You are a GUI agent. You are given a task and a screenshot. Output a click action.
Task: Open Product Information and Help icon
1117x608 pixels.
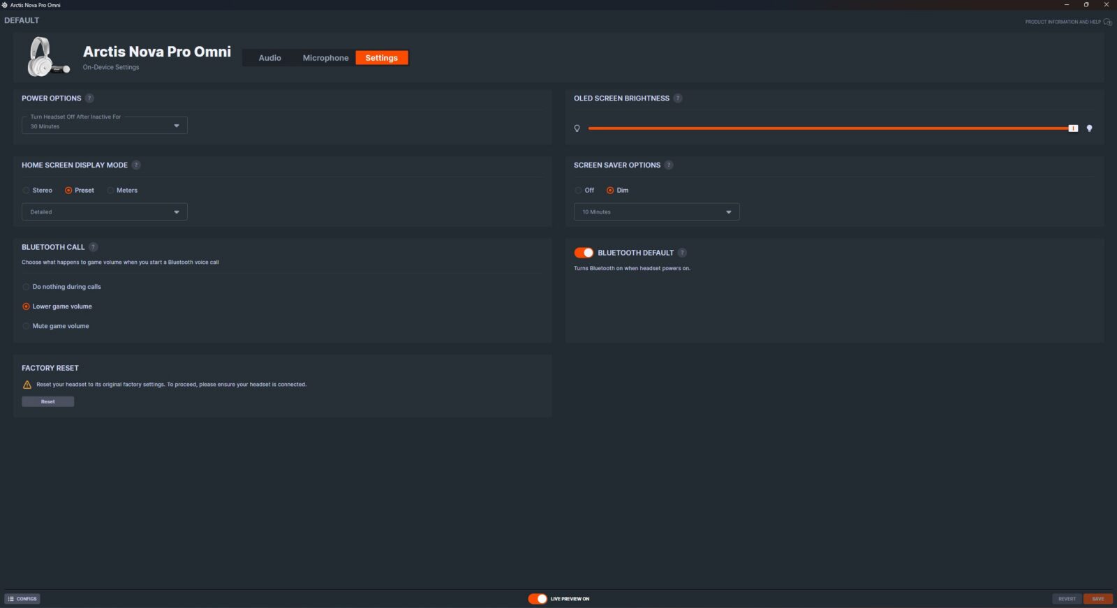pos(1107,22)
